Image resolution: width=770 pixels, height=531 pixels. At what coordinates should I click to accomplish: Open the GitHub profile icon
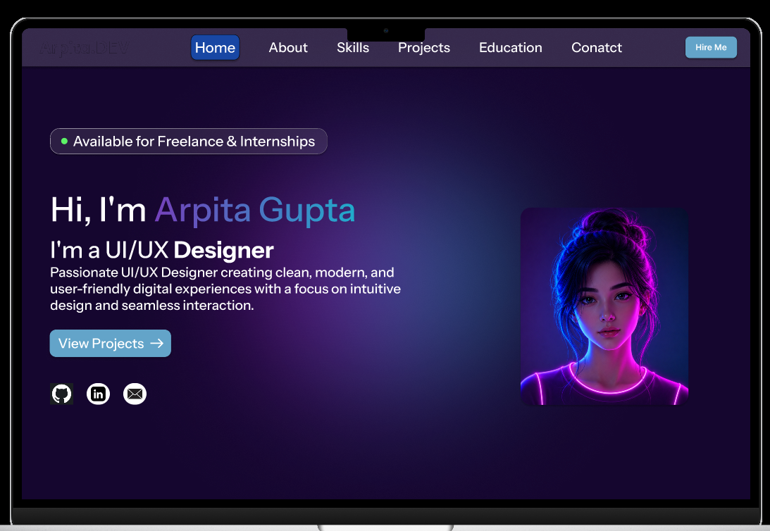coord(61,394)
